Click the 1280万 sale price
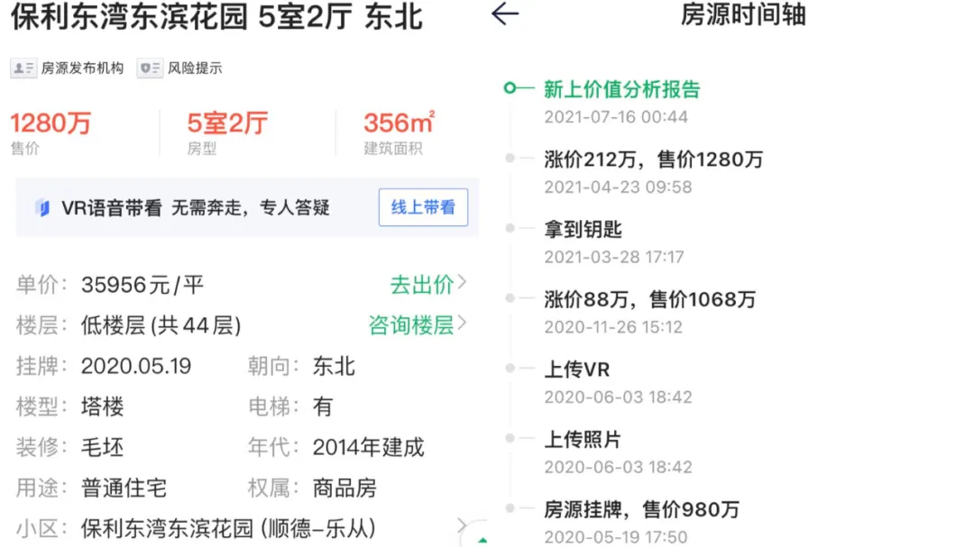 point(51,123)
